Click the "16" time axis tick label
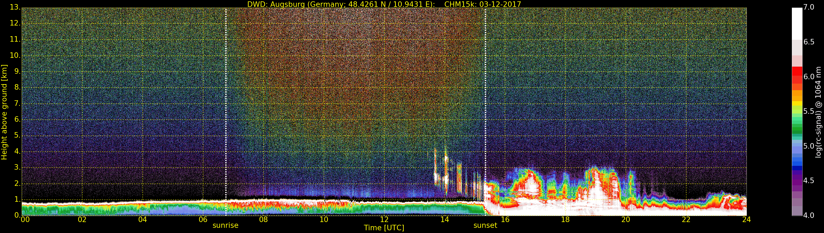Screen dimensions: 824x233 [x=505, y=220]
